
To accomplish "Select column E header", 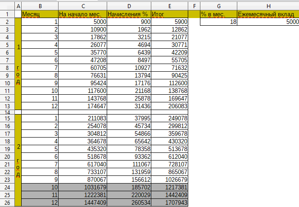I will [169, 6].
